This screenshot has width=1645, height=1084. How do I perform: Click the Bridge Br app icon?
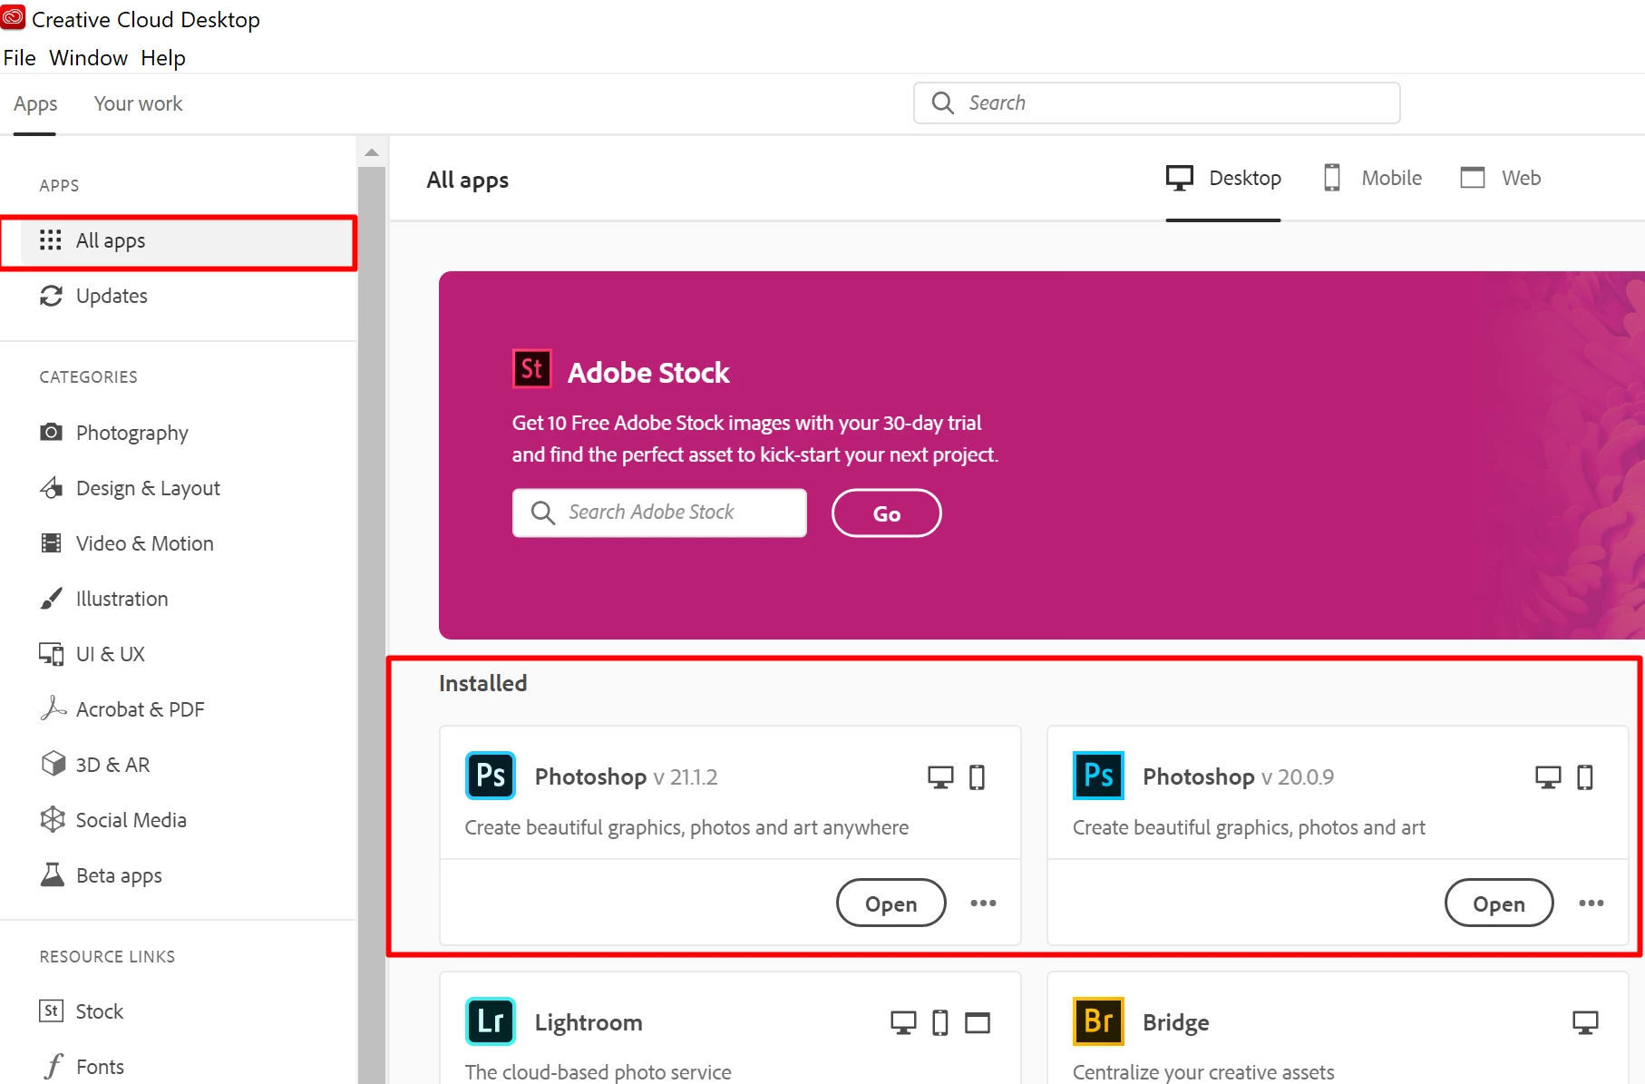(x=1098, y=1021)
